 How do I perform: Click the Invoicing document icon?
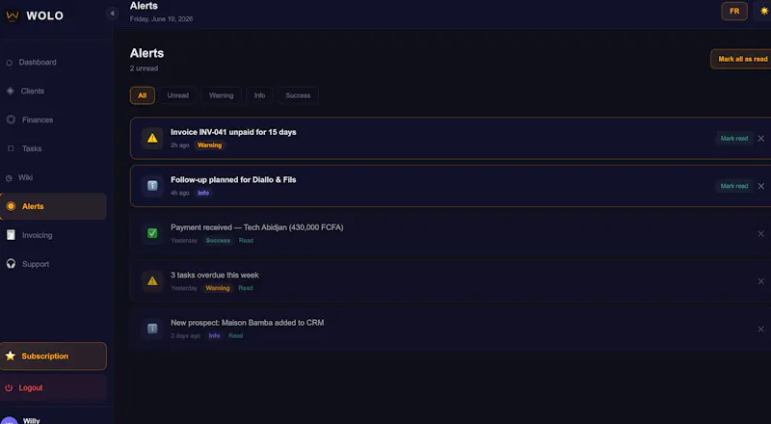(x=11, y=235)
